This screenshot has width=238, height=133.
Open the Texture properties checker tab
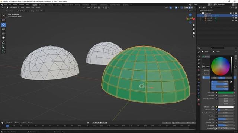point(199,104)
